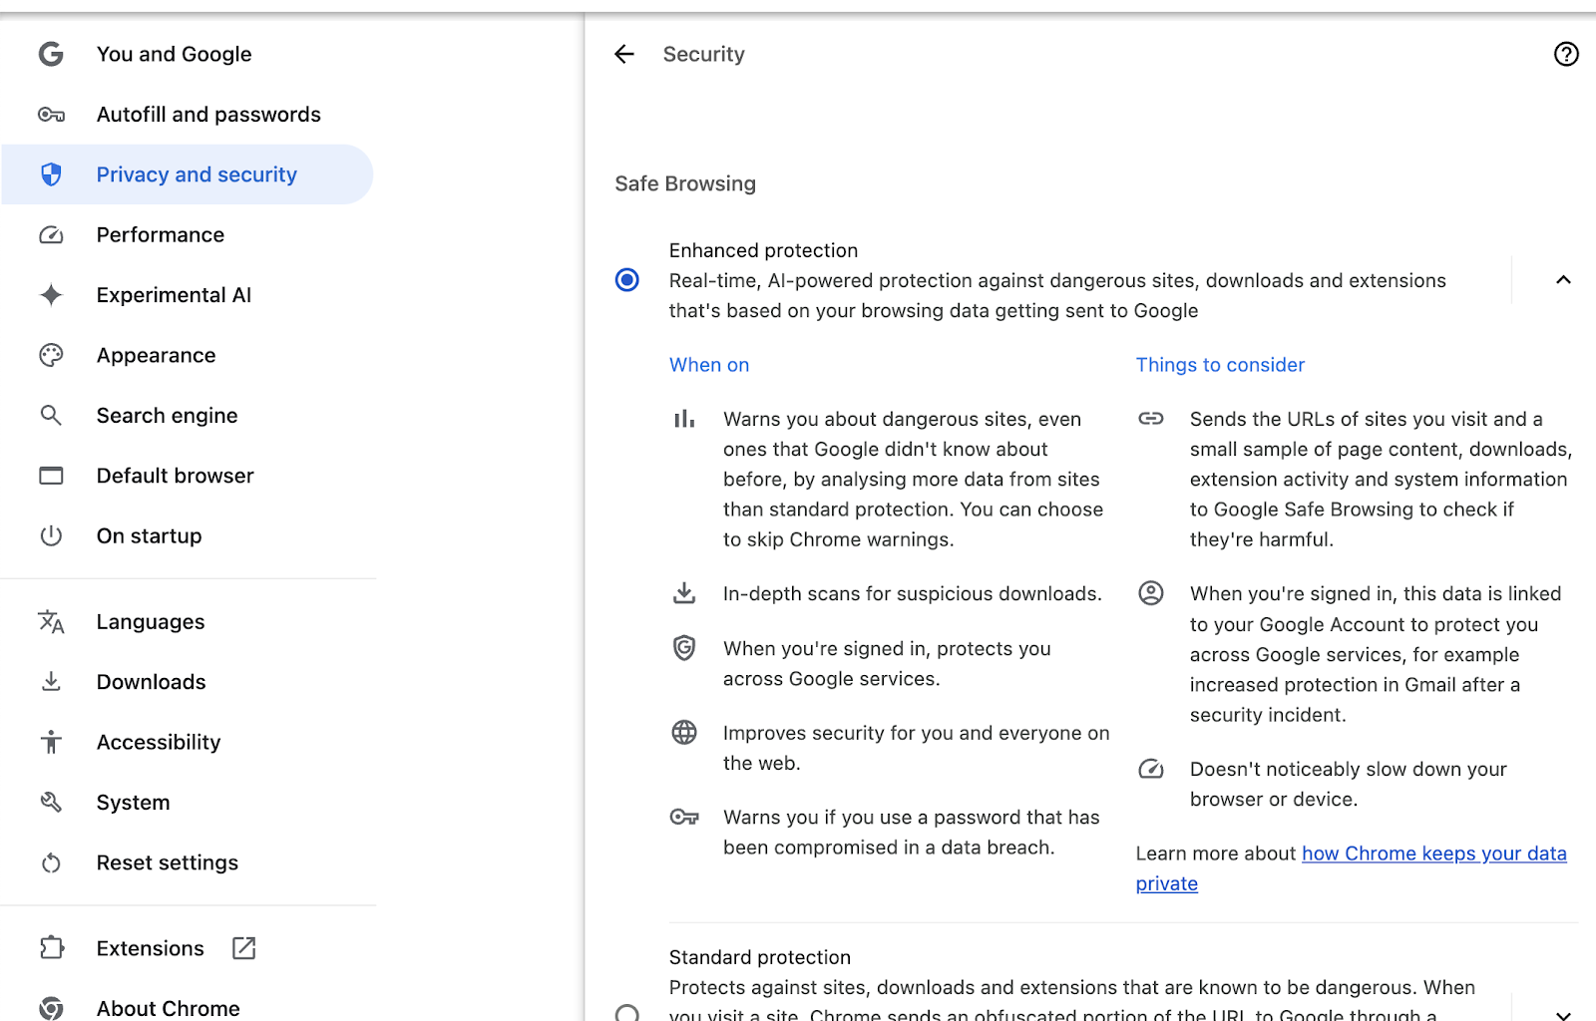Click the download arrow icon beside Downloads in the sidebar
The width and height of the screenshot is (1596, 1021).
click(51, 682)
